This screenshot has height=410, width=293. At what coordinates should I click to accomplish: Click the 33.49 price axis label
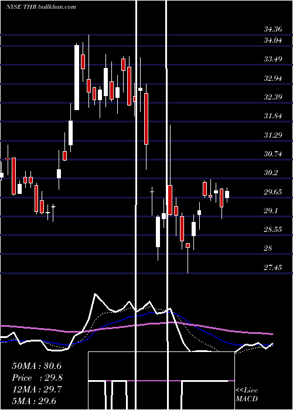coord(273,59)
